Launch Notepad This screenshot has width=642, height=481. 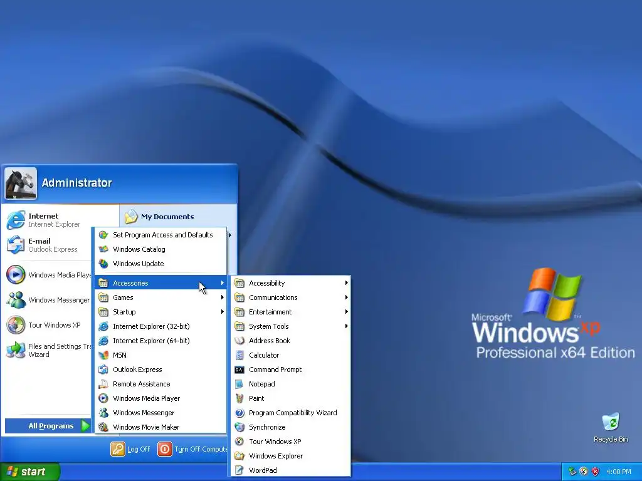pyautogui.click(x=291, y=384)
